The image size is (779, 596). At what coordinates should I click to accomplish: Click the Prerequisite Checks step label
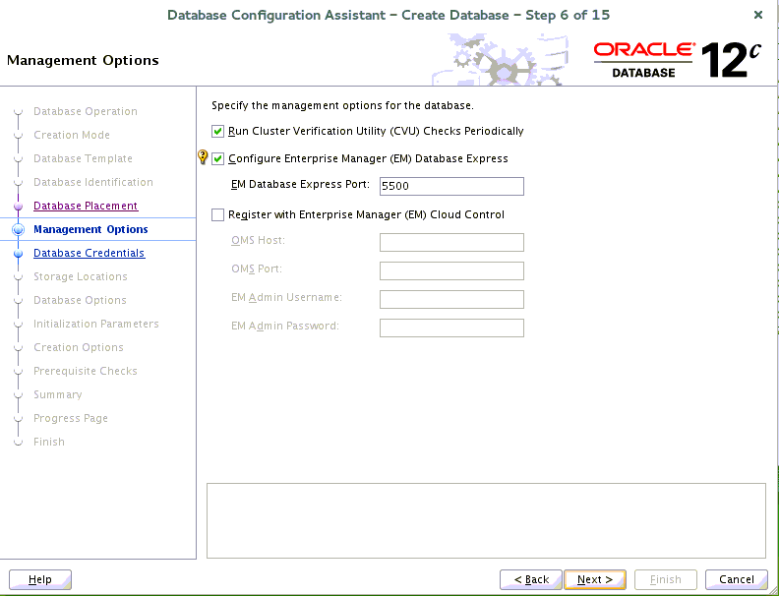86,371
